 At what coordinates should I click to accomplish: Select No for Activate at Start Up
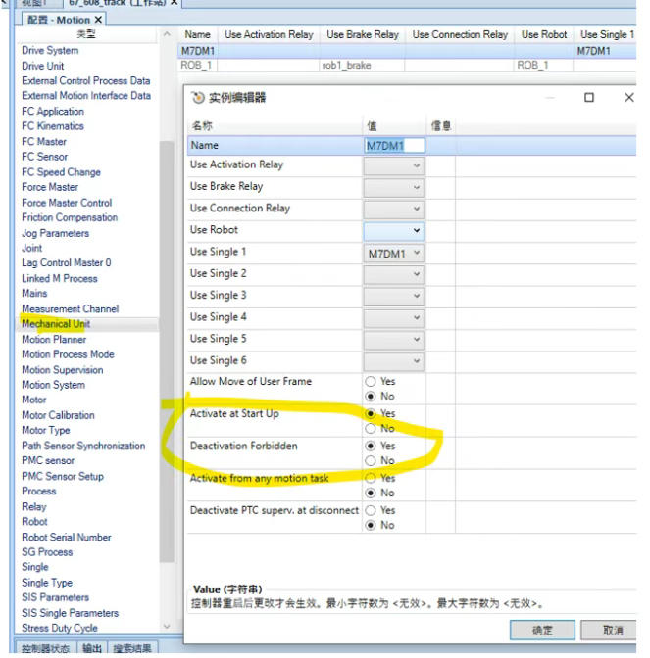coord(370,429)
